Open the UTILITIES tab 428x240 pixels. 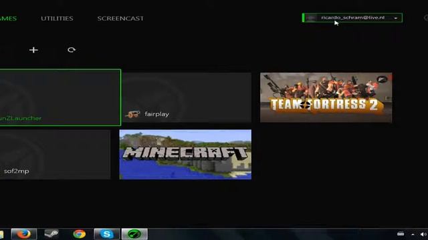point(57,19)
